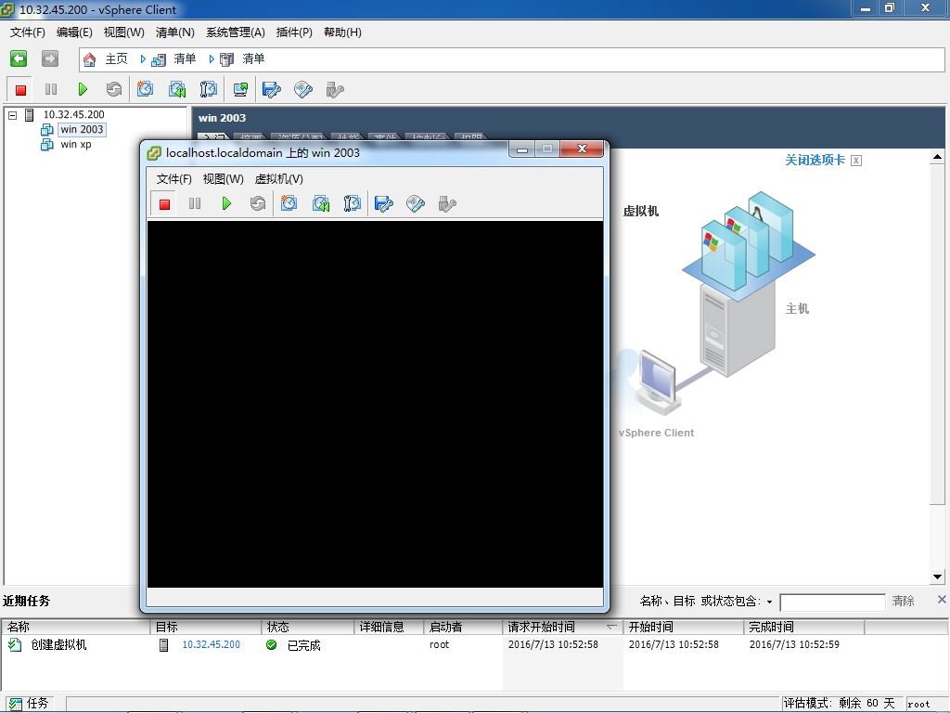Viewport: 950px width, 713px height.
Task: Take snapshot using main toolbar icon
Action: 145,90
